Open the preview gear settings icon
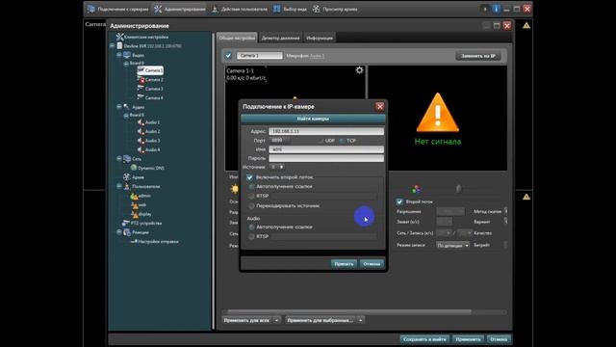Viewport: 616px width, 347px height. [x=359, y=70]
